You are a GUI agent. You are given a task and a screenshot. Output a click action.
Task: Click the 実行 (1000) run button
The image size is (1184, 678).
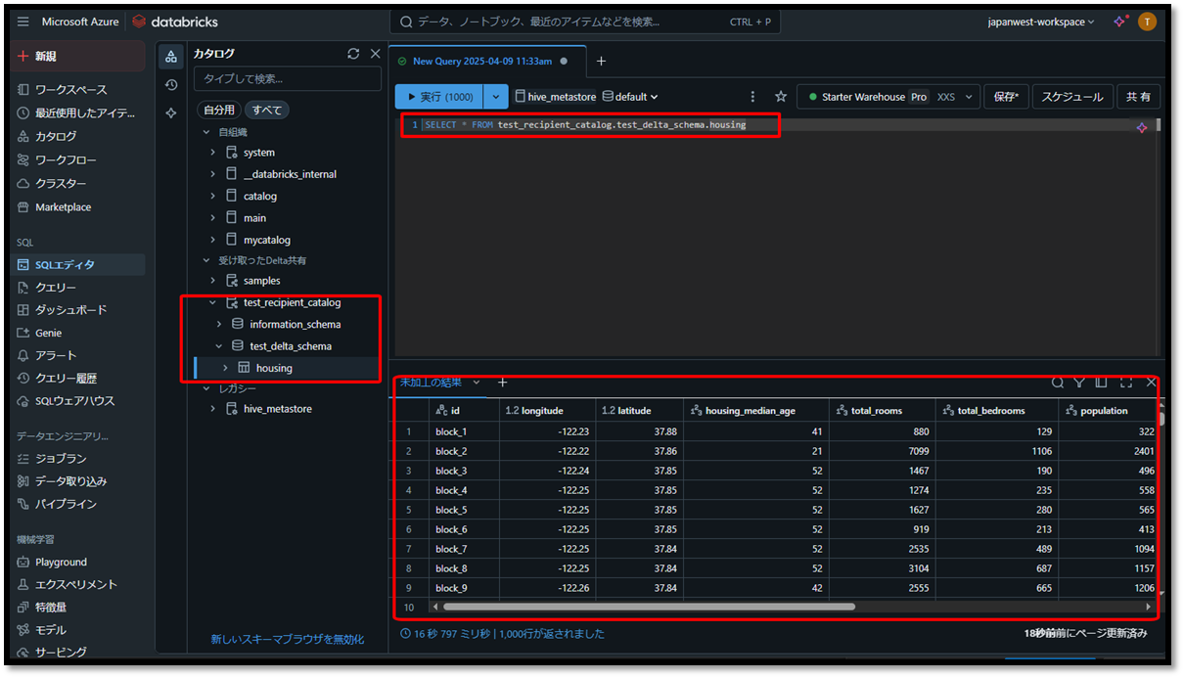(439, 97)
